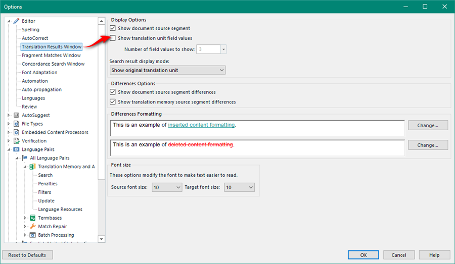Select Automation in the options tree

tap(35, 81)
